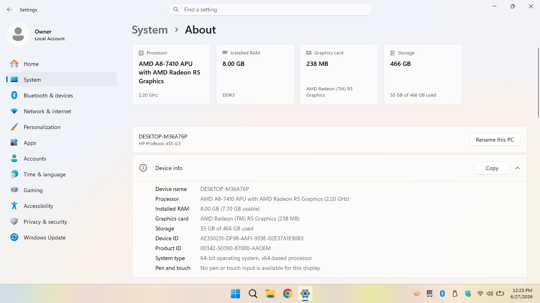Open taskbar Search
This screenshot has height=303, width=540.
click(253, 294)
